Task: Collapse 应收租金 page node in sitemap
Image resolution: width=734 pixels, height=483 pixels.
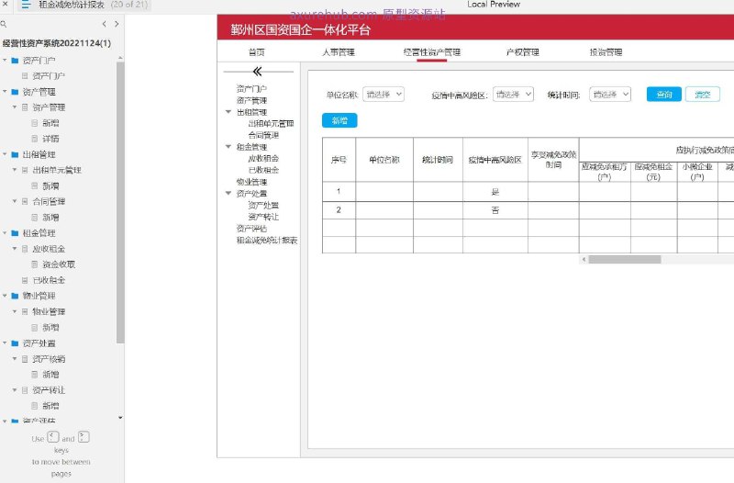Action: point(15,249)
